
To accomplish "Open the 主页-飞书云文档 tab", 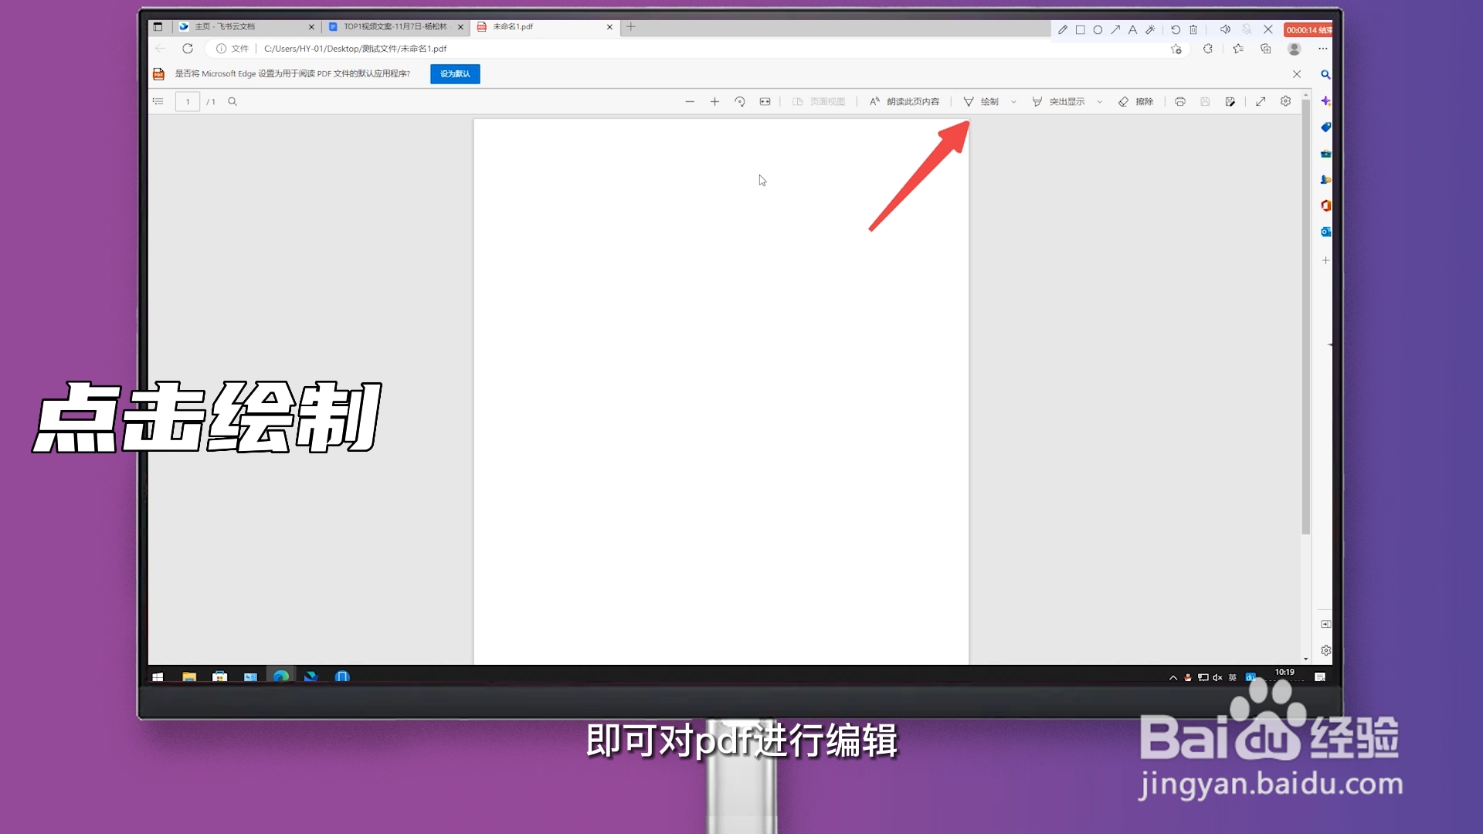I will coord(232,26).
